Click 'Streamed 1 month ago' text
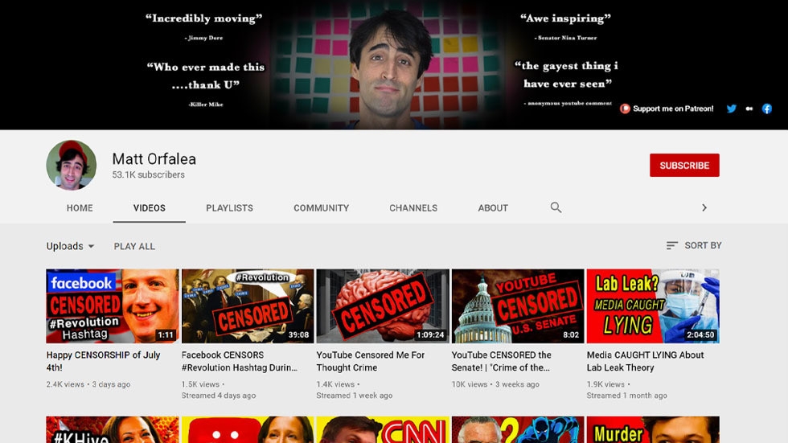This screenshot has height=443, width=788. coord(626,396)
